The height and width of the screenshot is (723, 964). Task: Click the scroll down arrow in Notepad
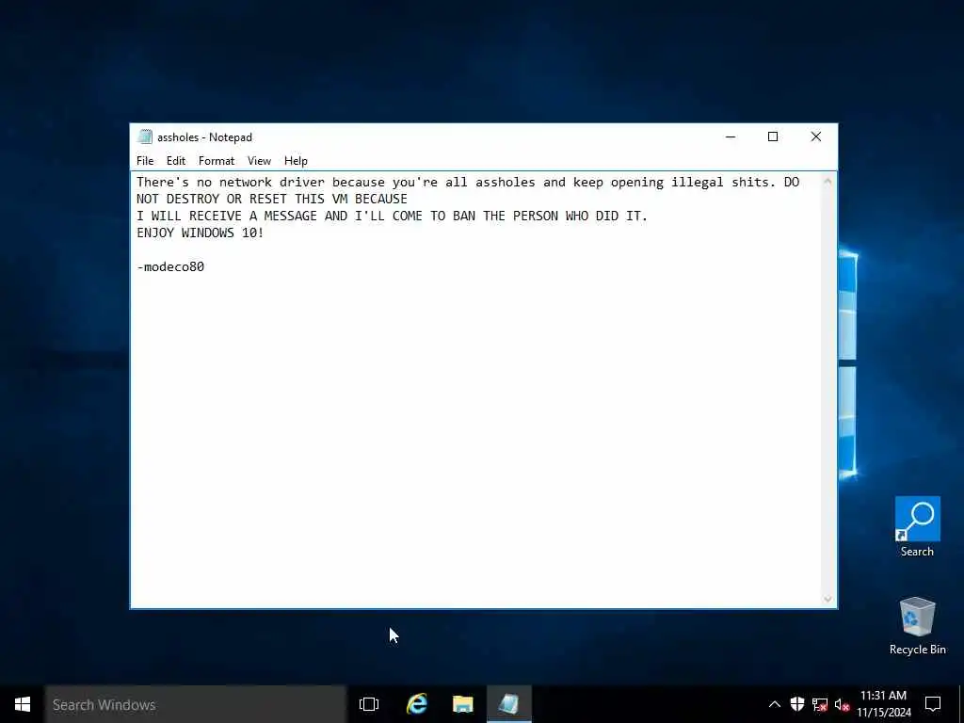(827, 599)
